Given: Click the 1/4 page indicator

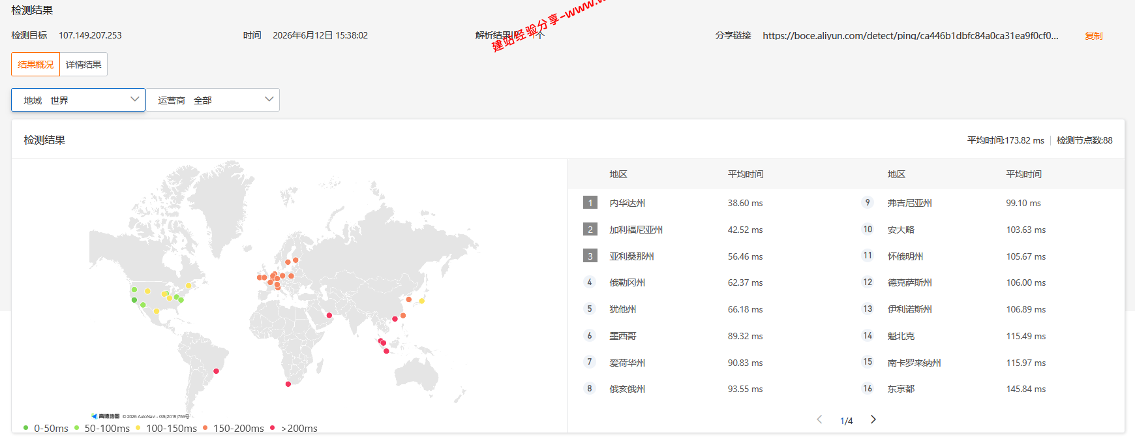Looking at the screenshot, I should [846, 421].
